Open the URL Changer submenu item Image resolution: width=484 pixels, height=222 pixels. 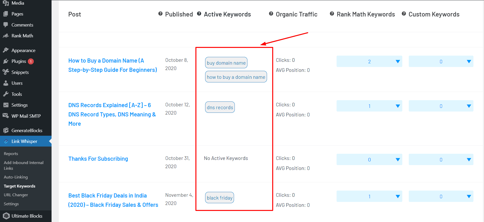[x=16, y=195]
